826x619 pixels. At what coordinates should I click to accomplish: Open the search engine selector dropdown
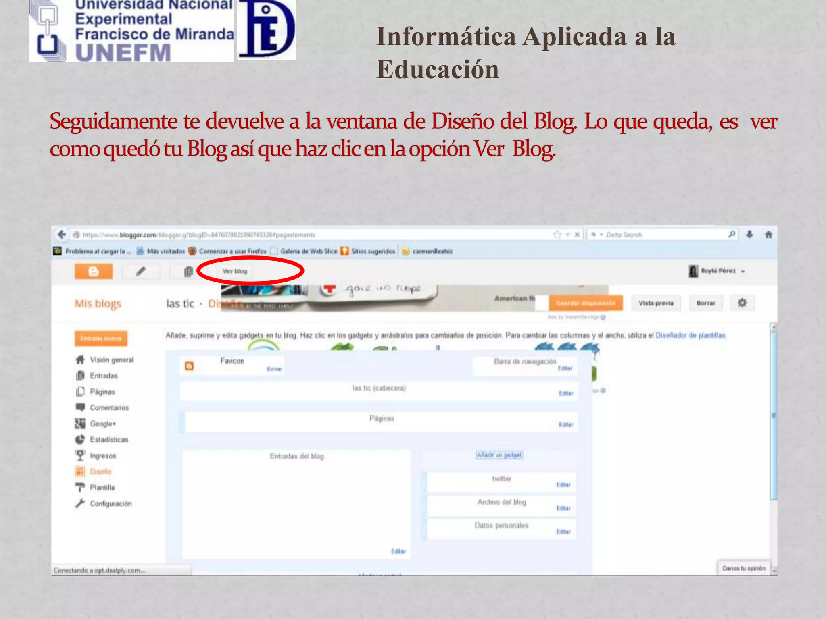coord(597,235)
